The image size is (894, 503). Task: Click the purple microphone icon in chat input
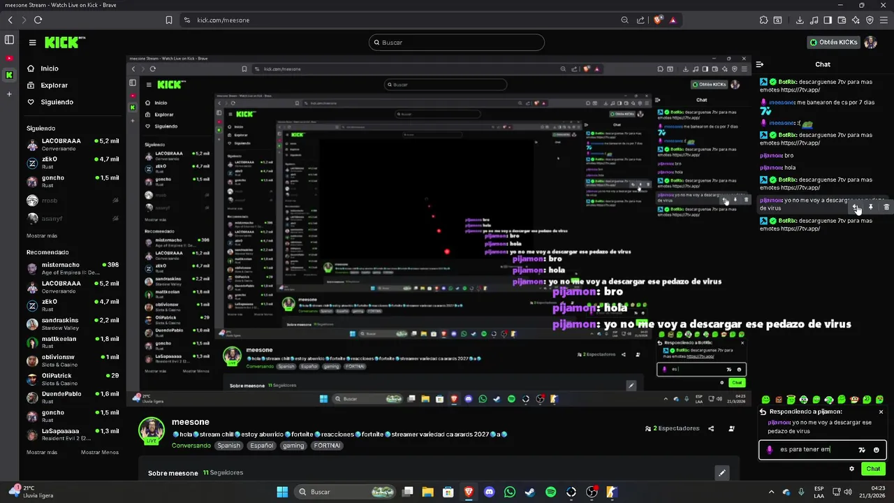[769, 450]
